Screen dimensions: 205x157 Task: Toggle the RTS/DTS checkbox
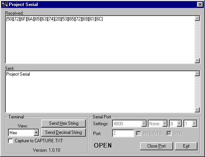139,134
